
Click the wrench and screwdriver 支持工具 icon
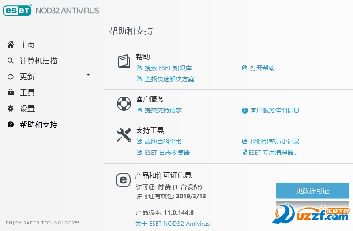click(124, 135)
